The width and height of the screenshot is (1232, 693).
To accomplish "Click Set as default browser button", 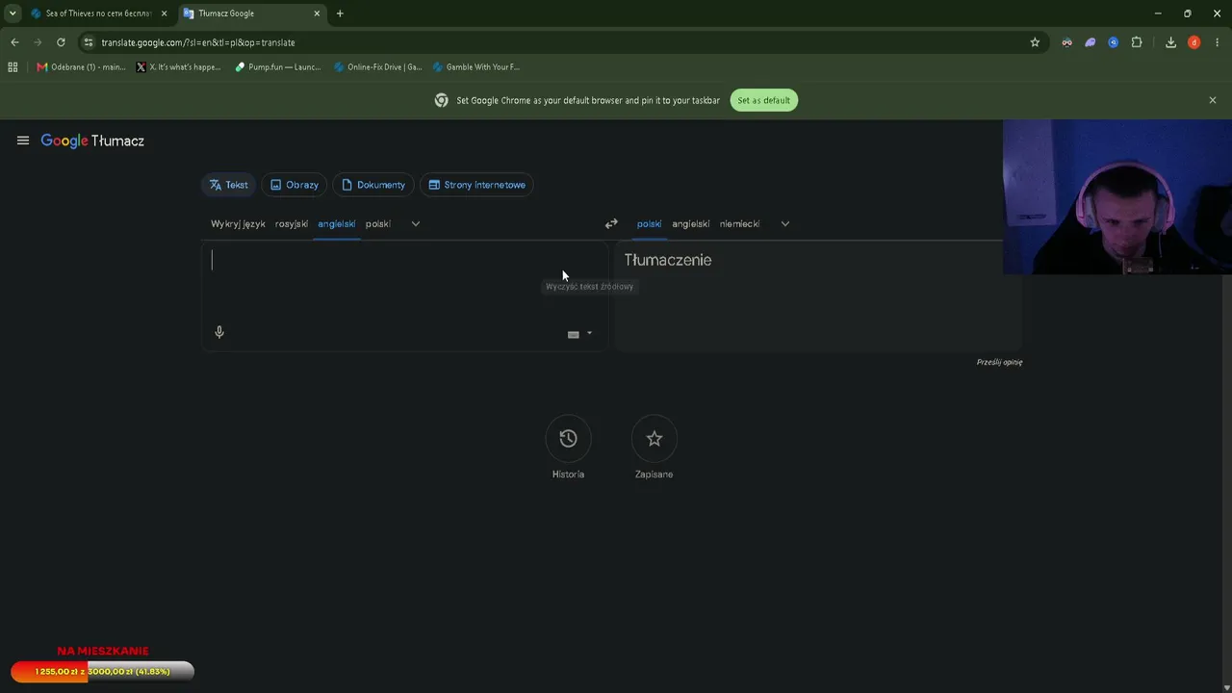I will 764,100.
